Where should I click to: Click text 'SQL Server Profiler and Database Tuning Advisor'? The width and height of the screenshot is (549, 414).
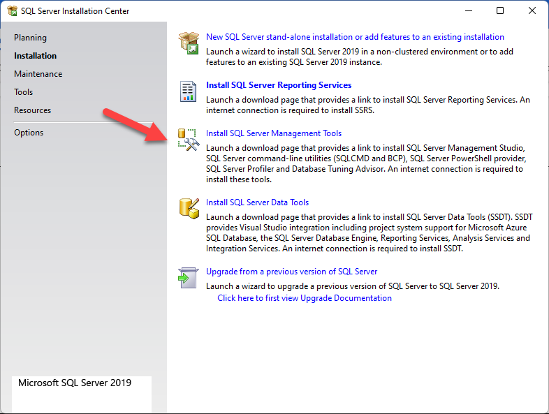[x=295, y=169]
